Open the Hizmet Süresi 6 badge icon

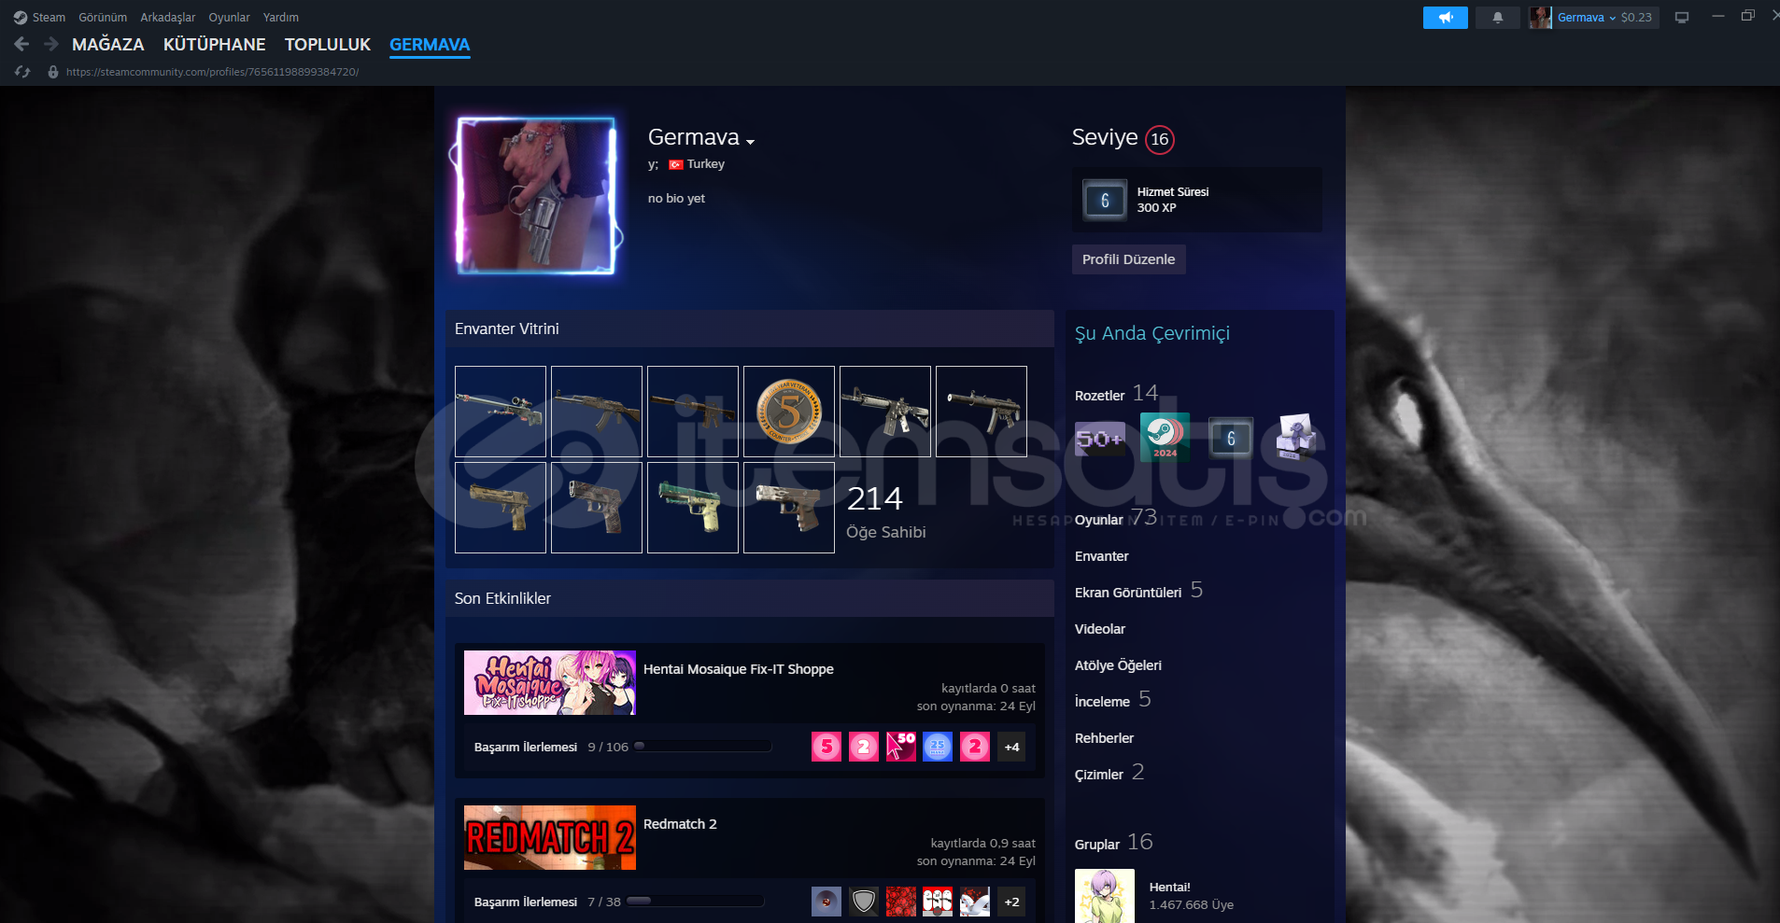[1105, 200]
